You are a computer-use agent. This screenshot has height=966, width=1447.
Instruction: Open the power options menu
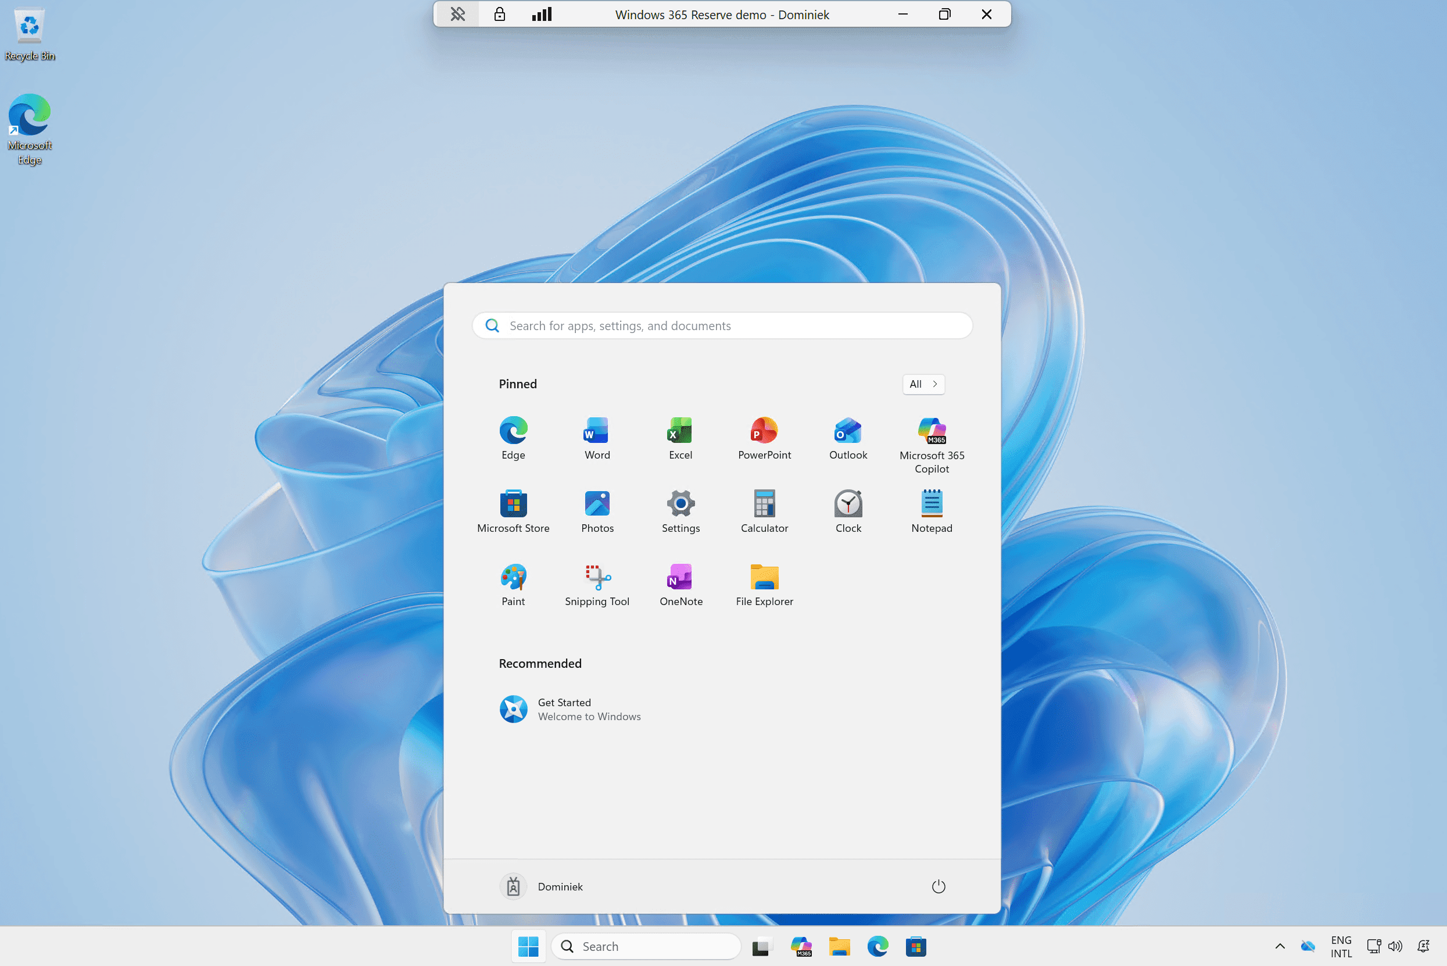[937, 886]
